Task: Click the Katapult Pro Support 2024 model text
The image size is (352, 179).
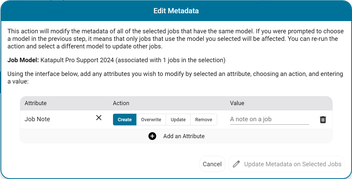Action: click(x=77, y=60)
